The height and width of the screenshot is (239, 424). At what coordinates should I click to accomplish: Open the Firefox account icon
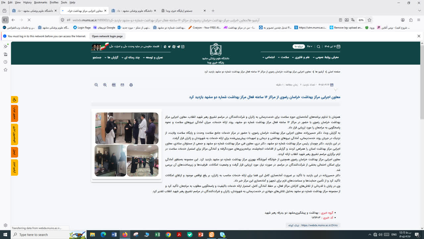point(403,20)
